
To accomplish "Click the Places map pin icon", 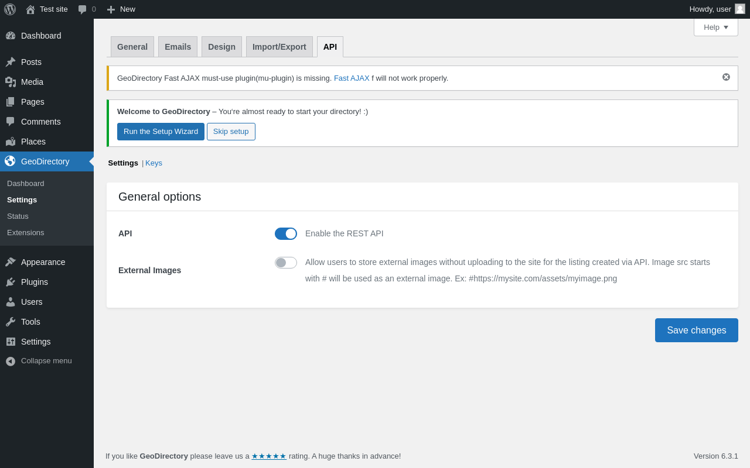I will click(11, 142).
